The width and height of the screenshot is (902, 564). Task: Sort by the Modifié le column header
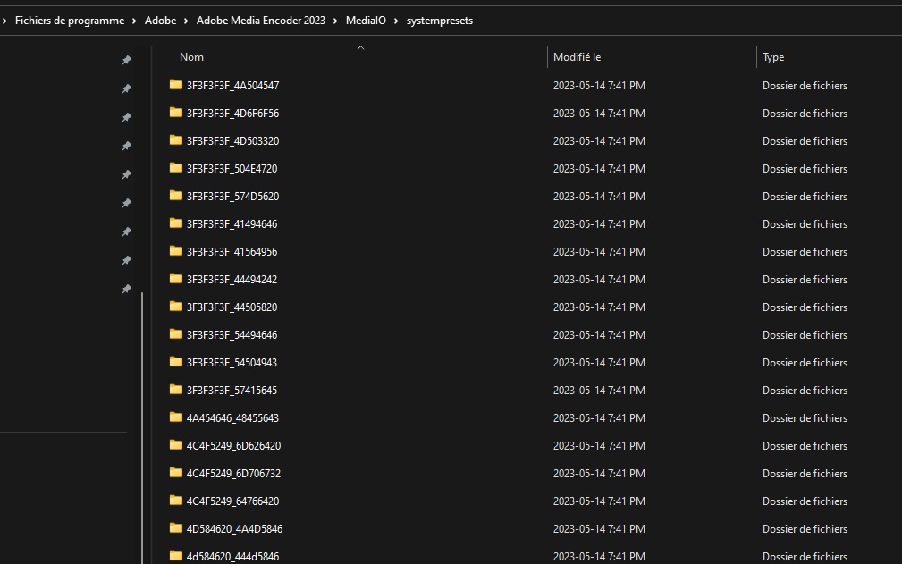577,57
